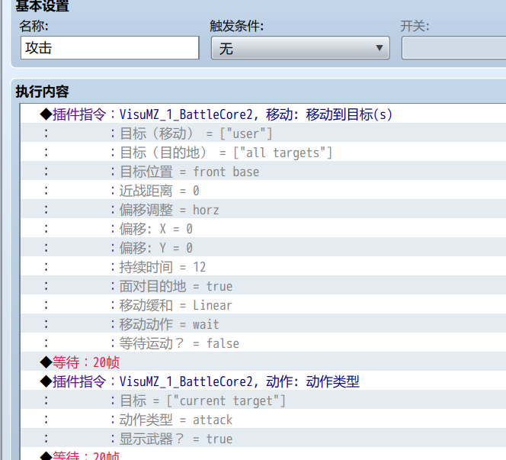Select the row 目标位置 = front base
Viewport: 506px width, 460px height.
click(x=263, y=172)
